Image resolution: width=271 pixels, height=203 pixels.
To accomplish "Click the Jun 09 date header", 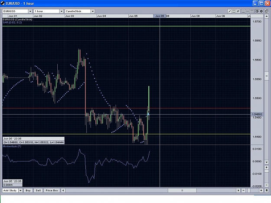I will pos(221,16).
